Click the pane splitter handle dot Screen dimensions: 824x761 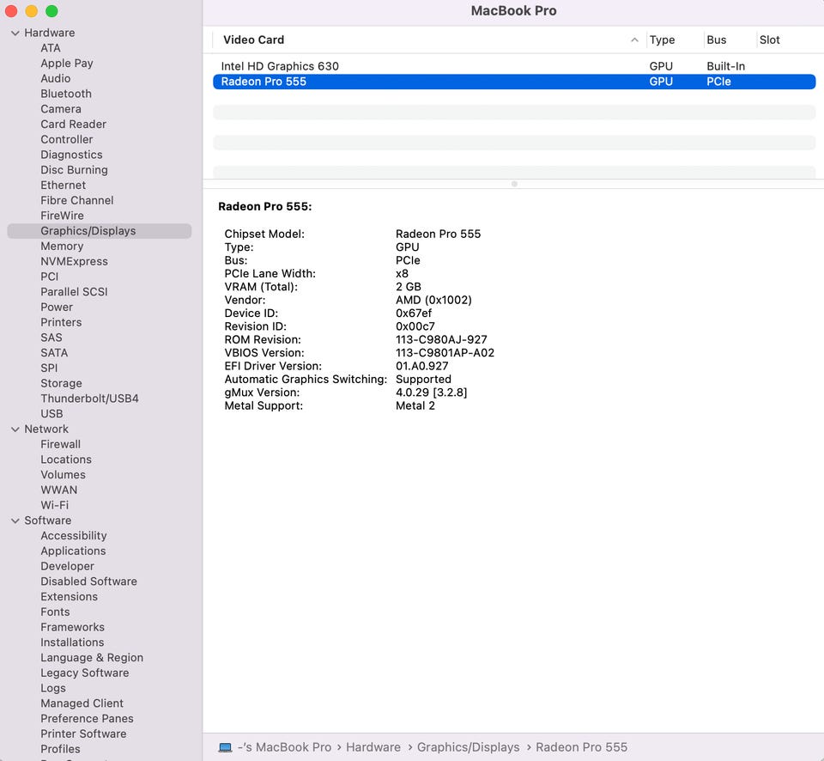[514, 184]
